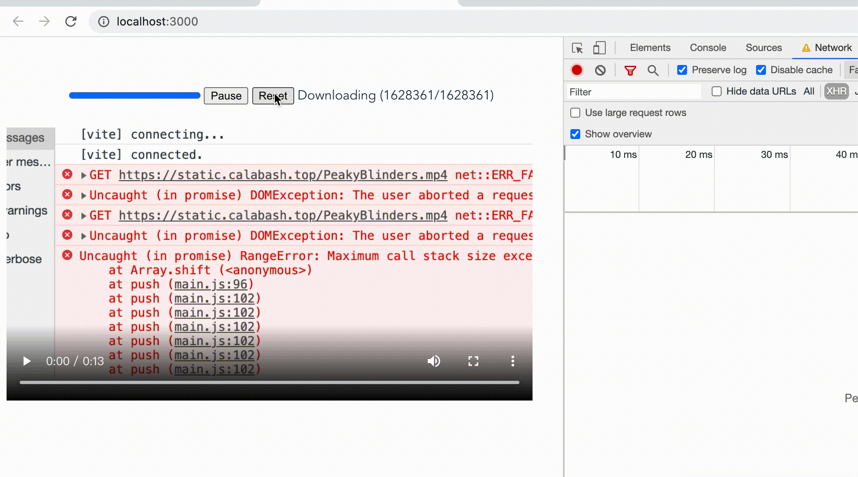Mute the video audio

(434, 361)
